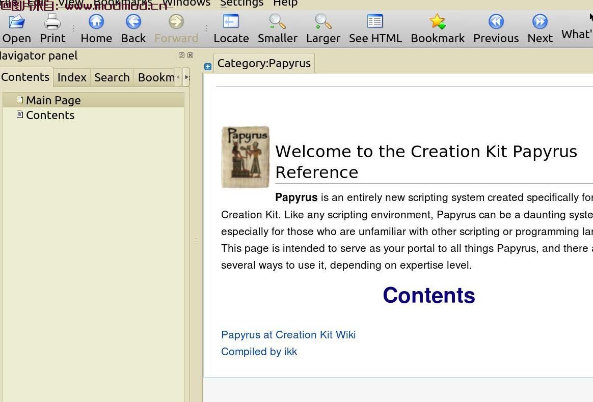Image resolution: width=593 pixels, height=402 pixels.
Task: Open Papyrus at Creation Kit Wiki link
Action: 288,335
